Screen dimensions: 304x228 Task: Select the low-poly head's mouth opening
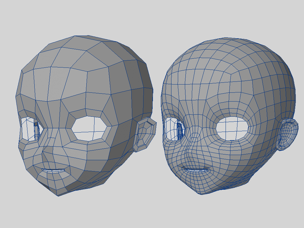[55, 171]
